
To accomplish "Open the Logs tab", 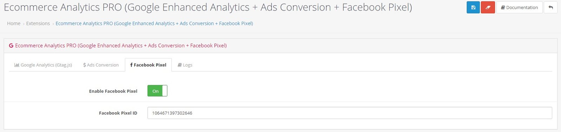I will [185, 65].
